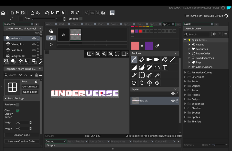The width and height of the screenshot is (232, 151).
Task: Stop the running game
Action: click(x=58, y=13)
